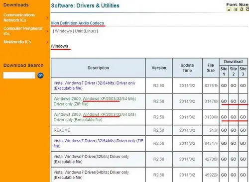Click the High Definition Audio Codecs heading

pyautogui.click(x=77, y=23)
